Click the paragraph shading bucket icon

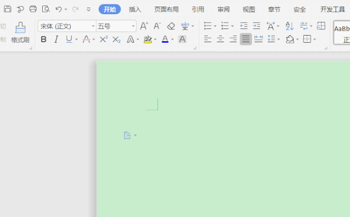click(290, 39)
